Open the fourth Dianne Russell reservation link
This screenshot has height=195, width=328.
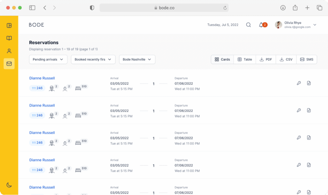(x=42, y=160)
